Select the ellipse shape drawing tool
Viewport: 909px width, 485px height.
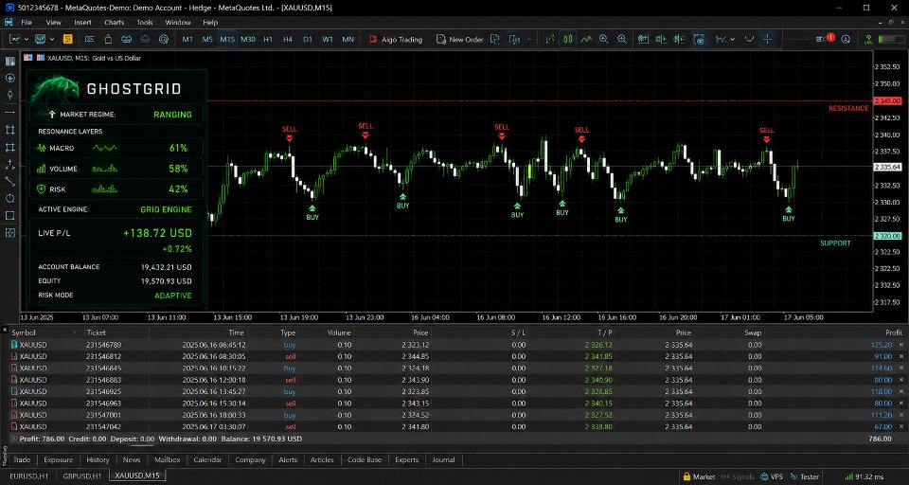[9, 198]
